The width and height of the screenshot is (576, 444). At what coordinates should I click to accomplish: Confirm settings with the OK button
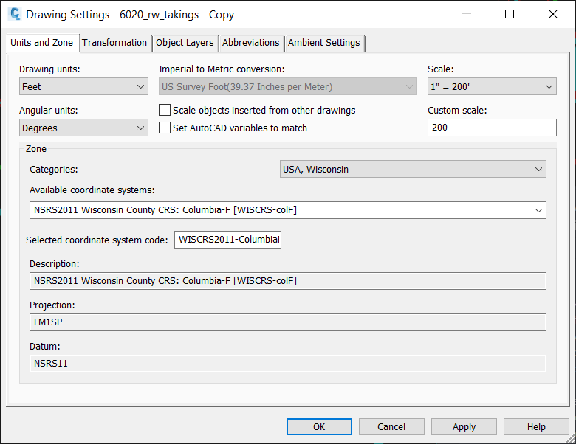[x=319, y=427]
